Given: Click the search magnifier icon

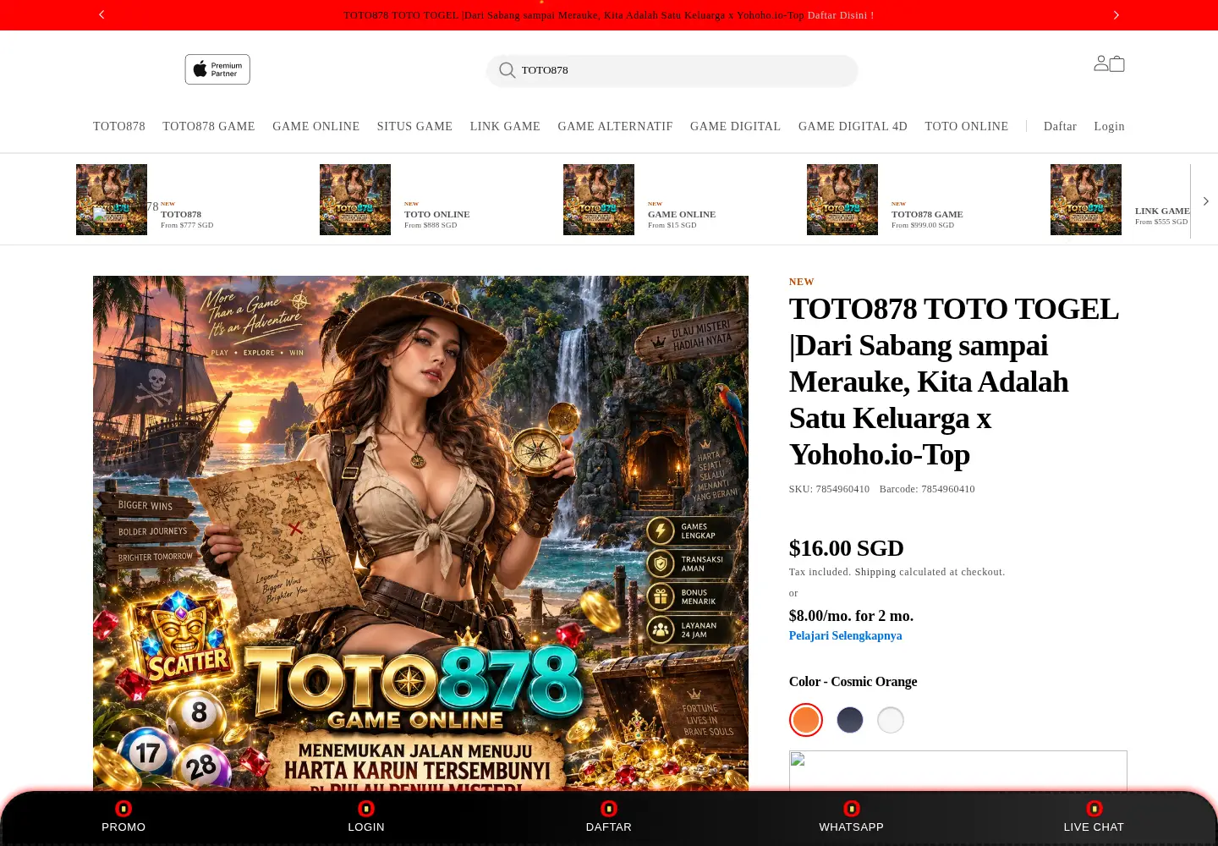Looking at the screenshot, I should pos(507,70).
